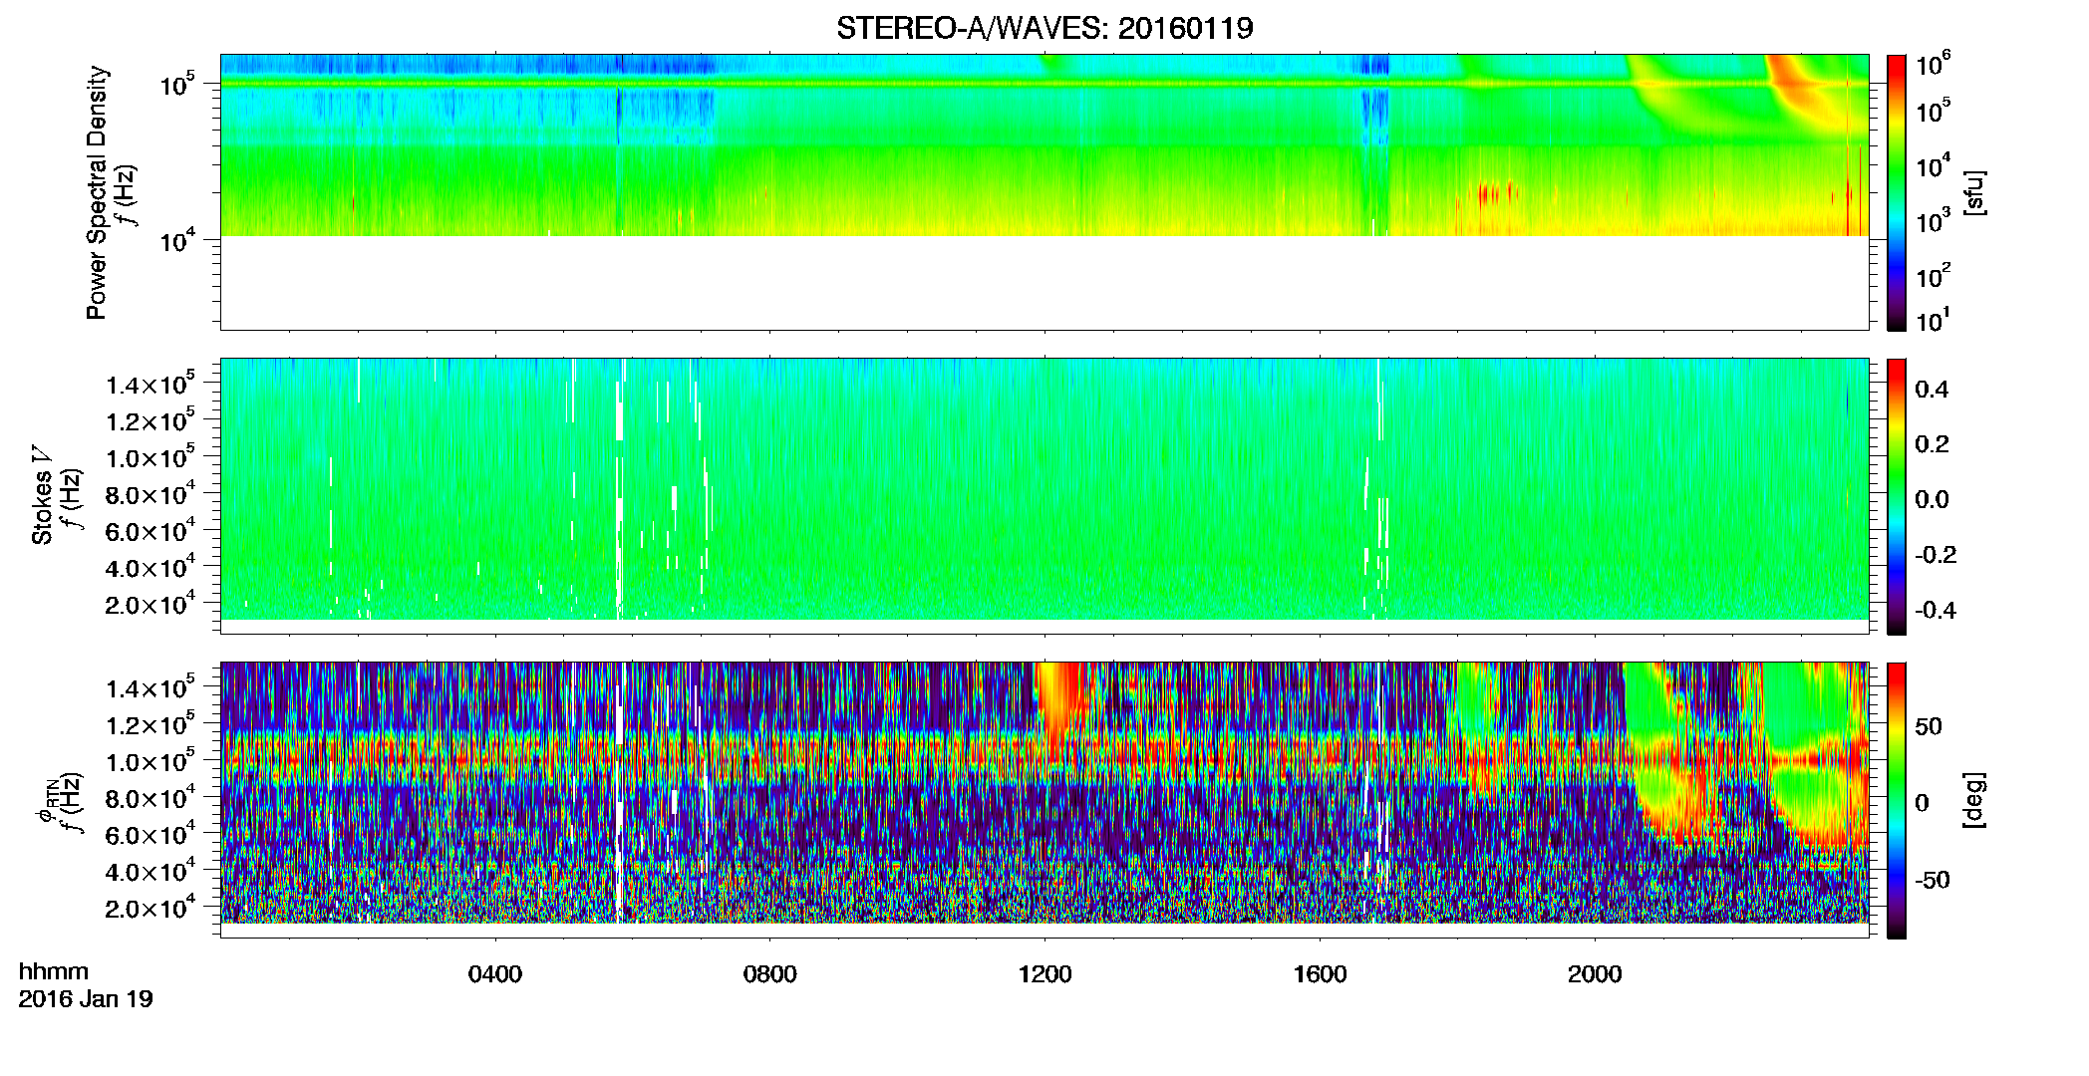Select the 1200 time axis label

(x=1044, y=974)
